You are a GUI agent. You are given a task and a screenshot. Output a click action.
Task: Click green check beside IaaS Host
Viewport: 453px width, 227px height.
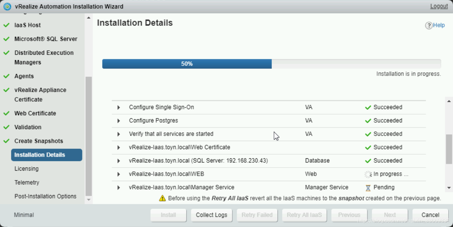(x=6, y=25)
